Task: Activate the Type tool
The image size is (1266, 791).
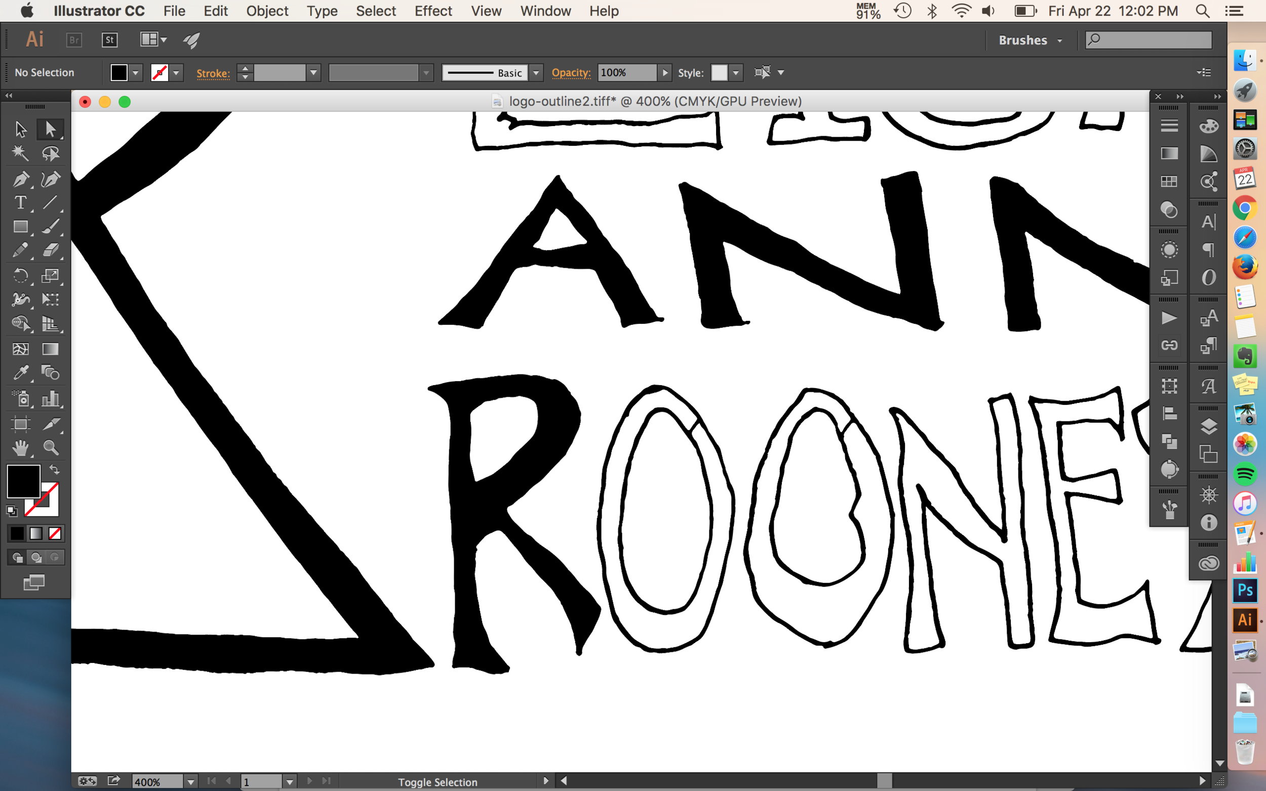Action: click(20, 202)
